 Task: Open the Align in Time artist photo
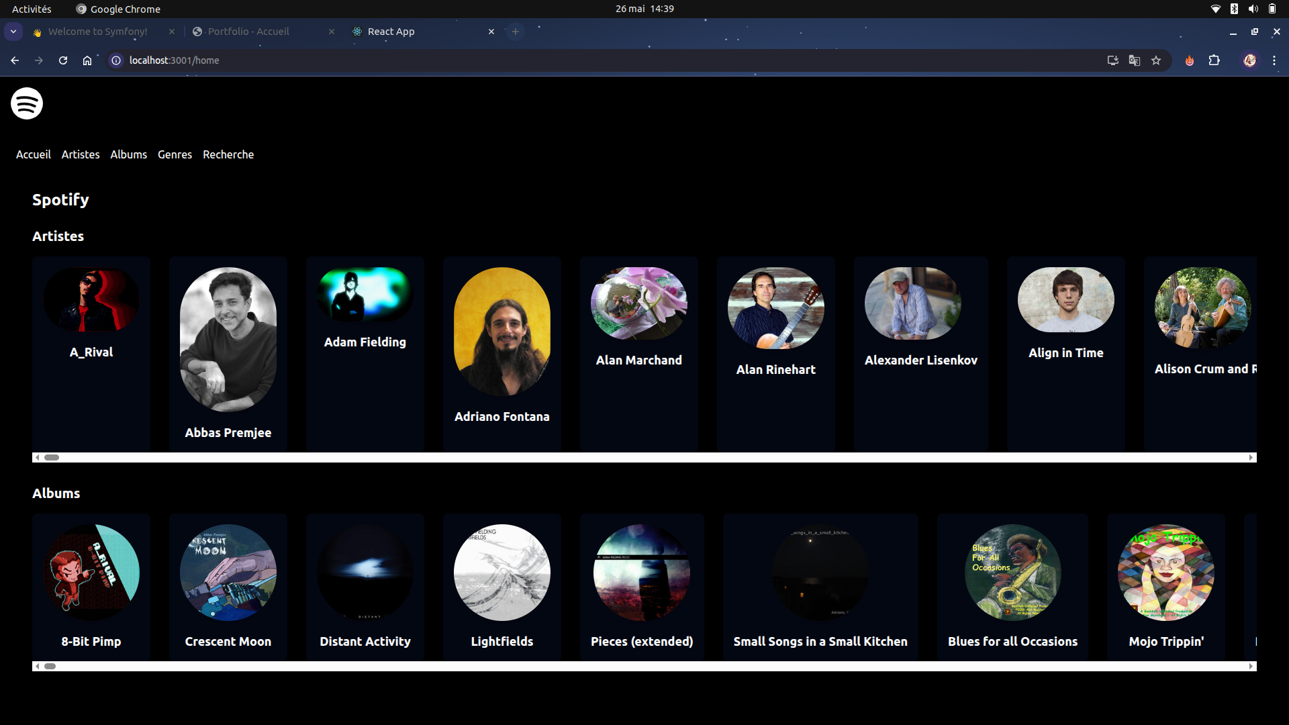1066,299
